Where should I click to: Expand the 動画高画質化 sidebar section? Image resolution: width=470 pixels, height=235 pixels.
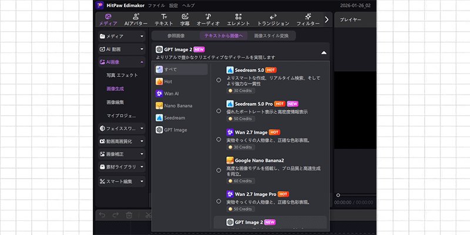coord(122,141)
